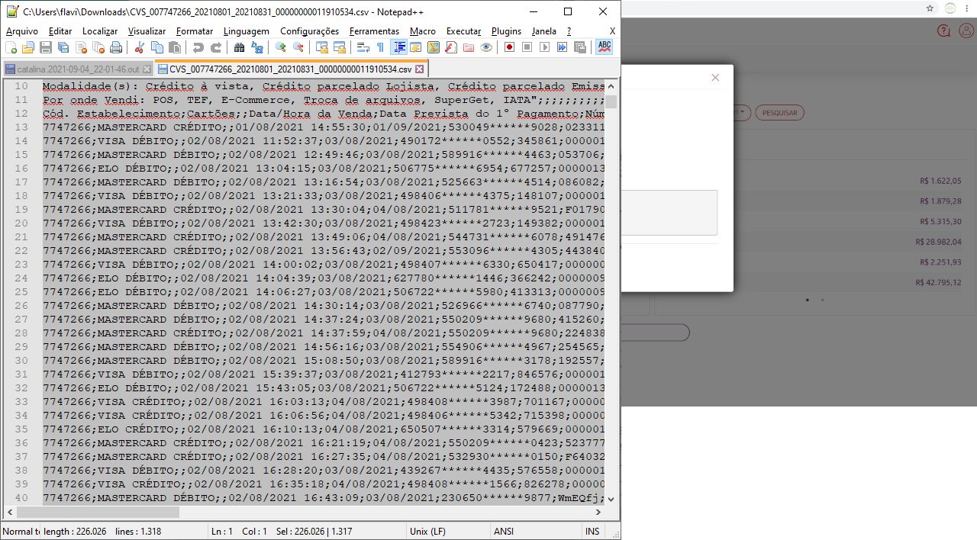Close the catalina .out tab
977x540 pixels.
pos(146,69)
